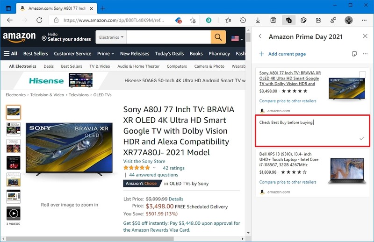Open Pharmacy section

pos(219,54)
